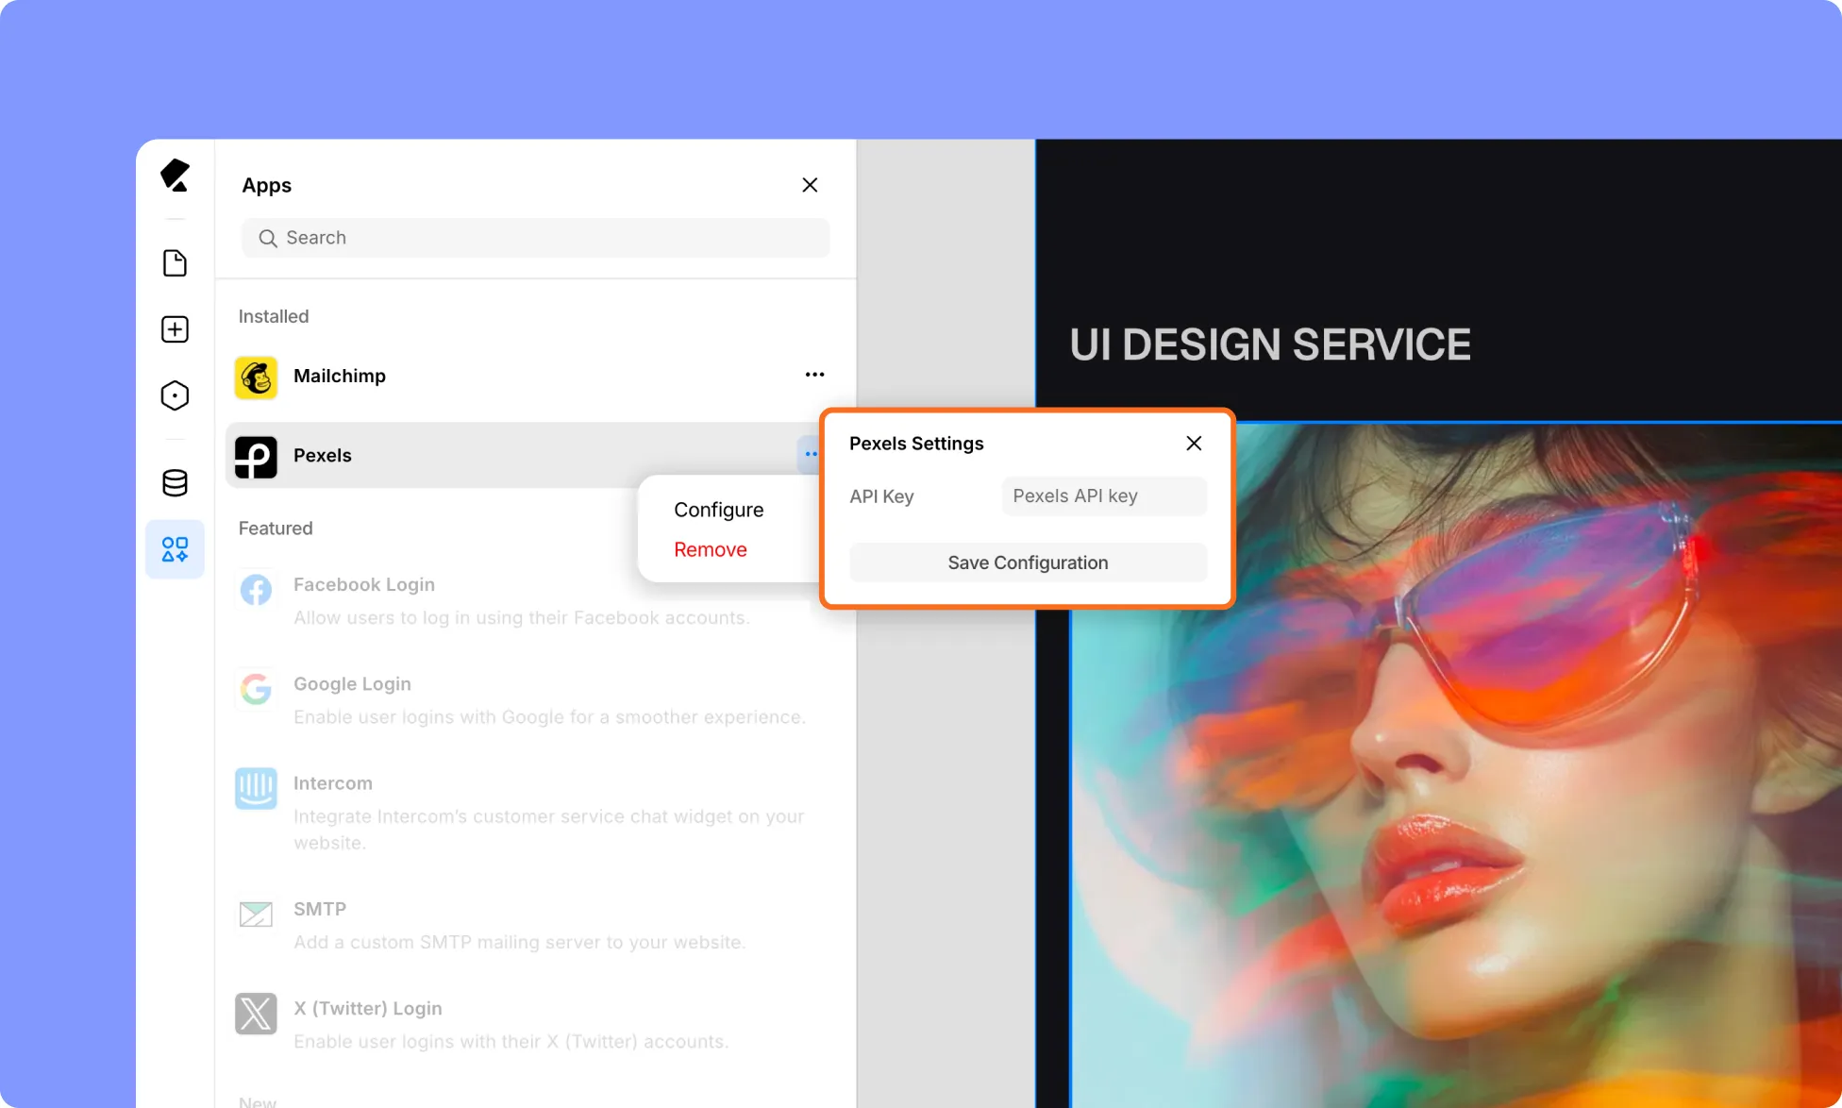Click the Google Login icon
Image resolution: width=1842 pixels, height=1108 pixels.
(256, 689)
